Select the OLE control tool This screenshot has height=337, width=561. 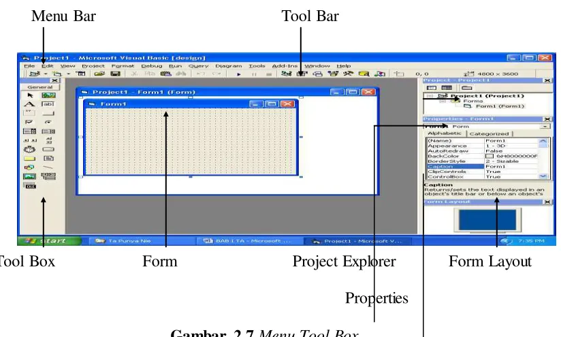point(30,185)
